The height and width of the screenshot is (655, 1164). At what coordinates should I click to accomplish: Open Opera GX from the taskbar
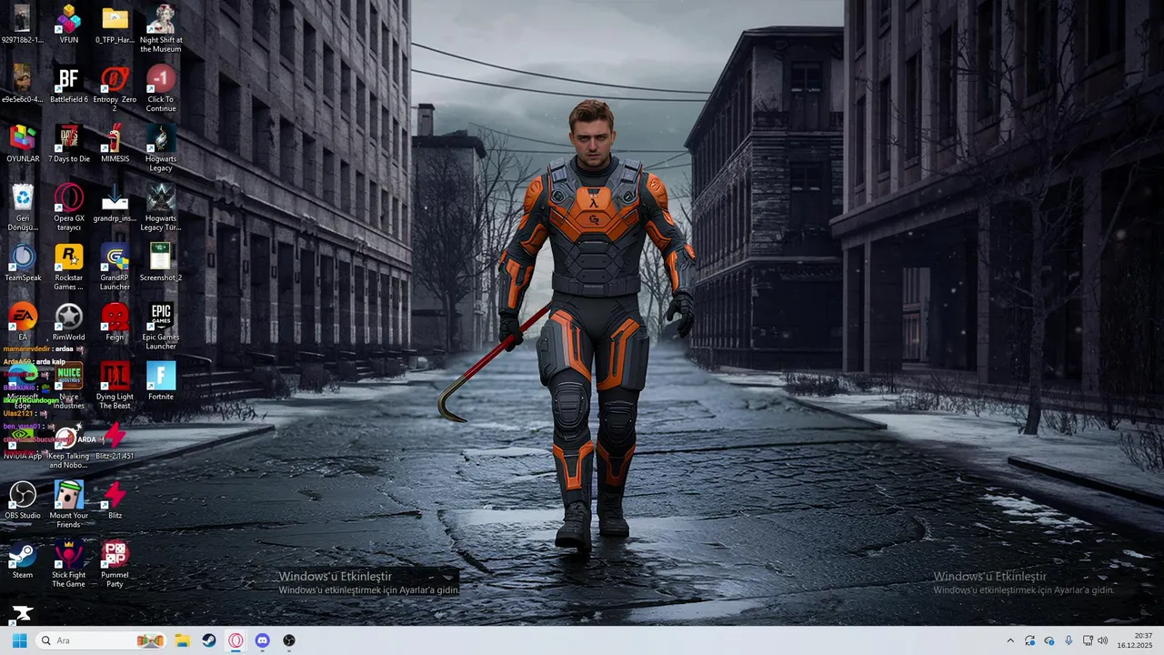click(x=236, y=640)
